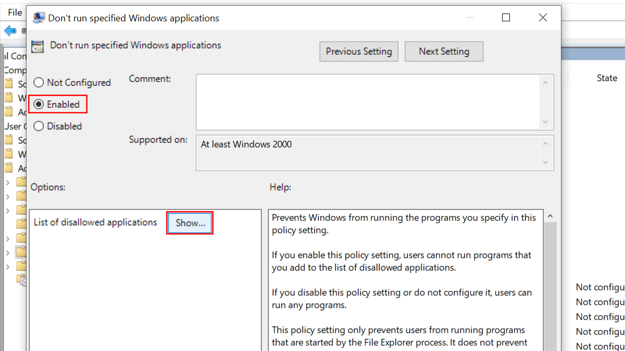Open the File menu

pos(15,12)
